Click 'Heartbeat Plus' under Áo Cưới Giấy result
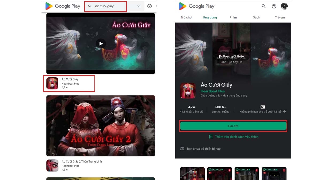This screenshot has height=180, width=321. pos(70,83)
